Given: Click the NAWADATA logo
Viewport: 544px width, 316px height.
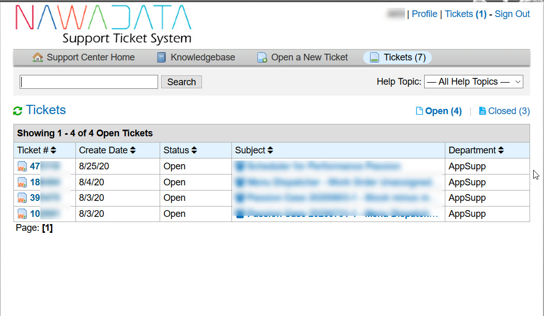Looking at the screenshot, I should pos(103,24).
